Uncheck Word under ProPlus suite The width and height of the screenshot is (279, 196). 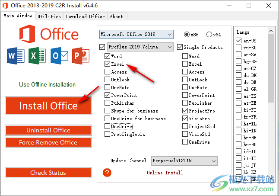coord(107,56)
